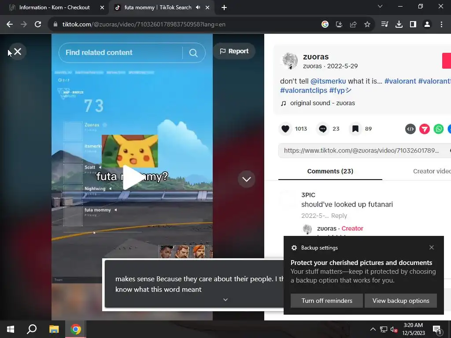The width and height of the screenshot is (451, 338).
Task: Open comments via the speech bubble icon
Action: [323, 129]
